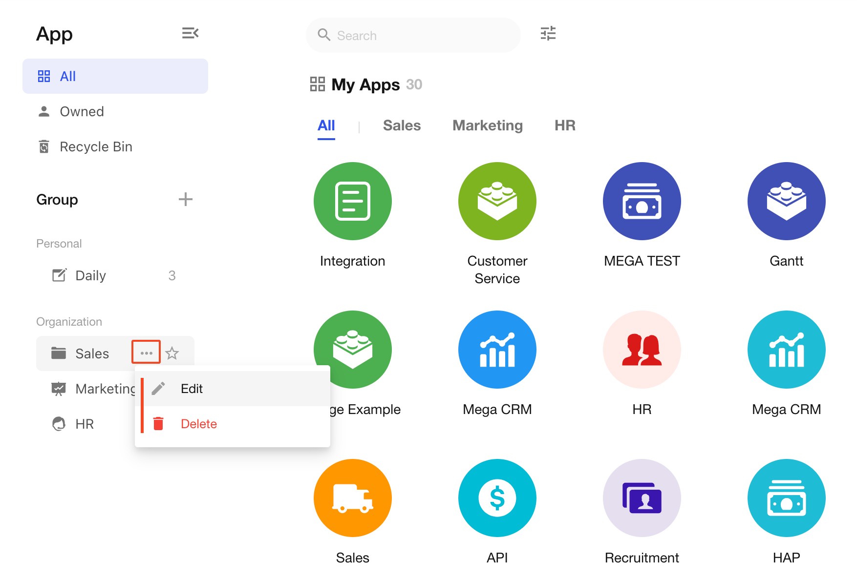Open the API dollar app

click(x=497, y=498)
